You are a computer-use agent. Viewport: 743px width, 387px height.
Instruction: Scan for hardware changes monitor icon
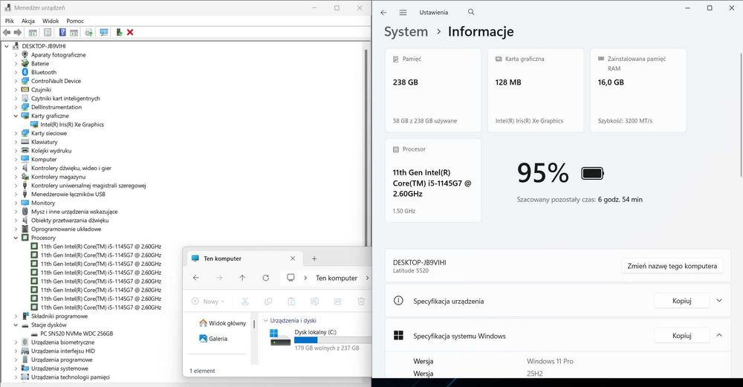[x=104, y=32]
